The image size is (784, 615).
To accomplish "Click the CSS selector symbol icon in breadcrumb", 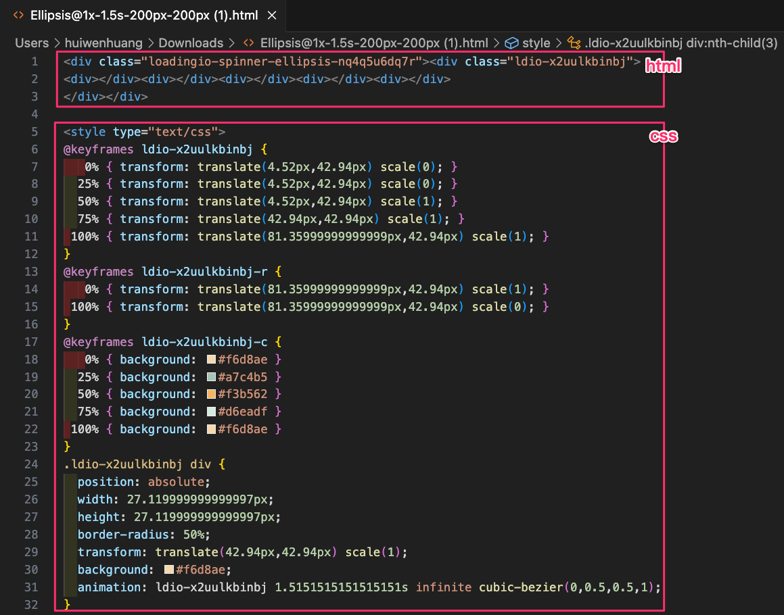I will [574, 43].
